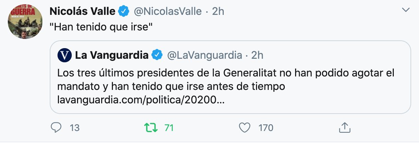The width and height of the screenshot is (419, 143).
Task: Like the tweet with heart icon
Action: tap(245, 128)
